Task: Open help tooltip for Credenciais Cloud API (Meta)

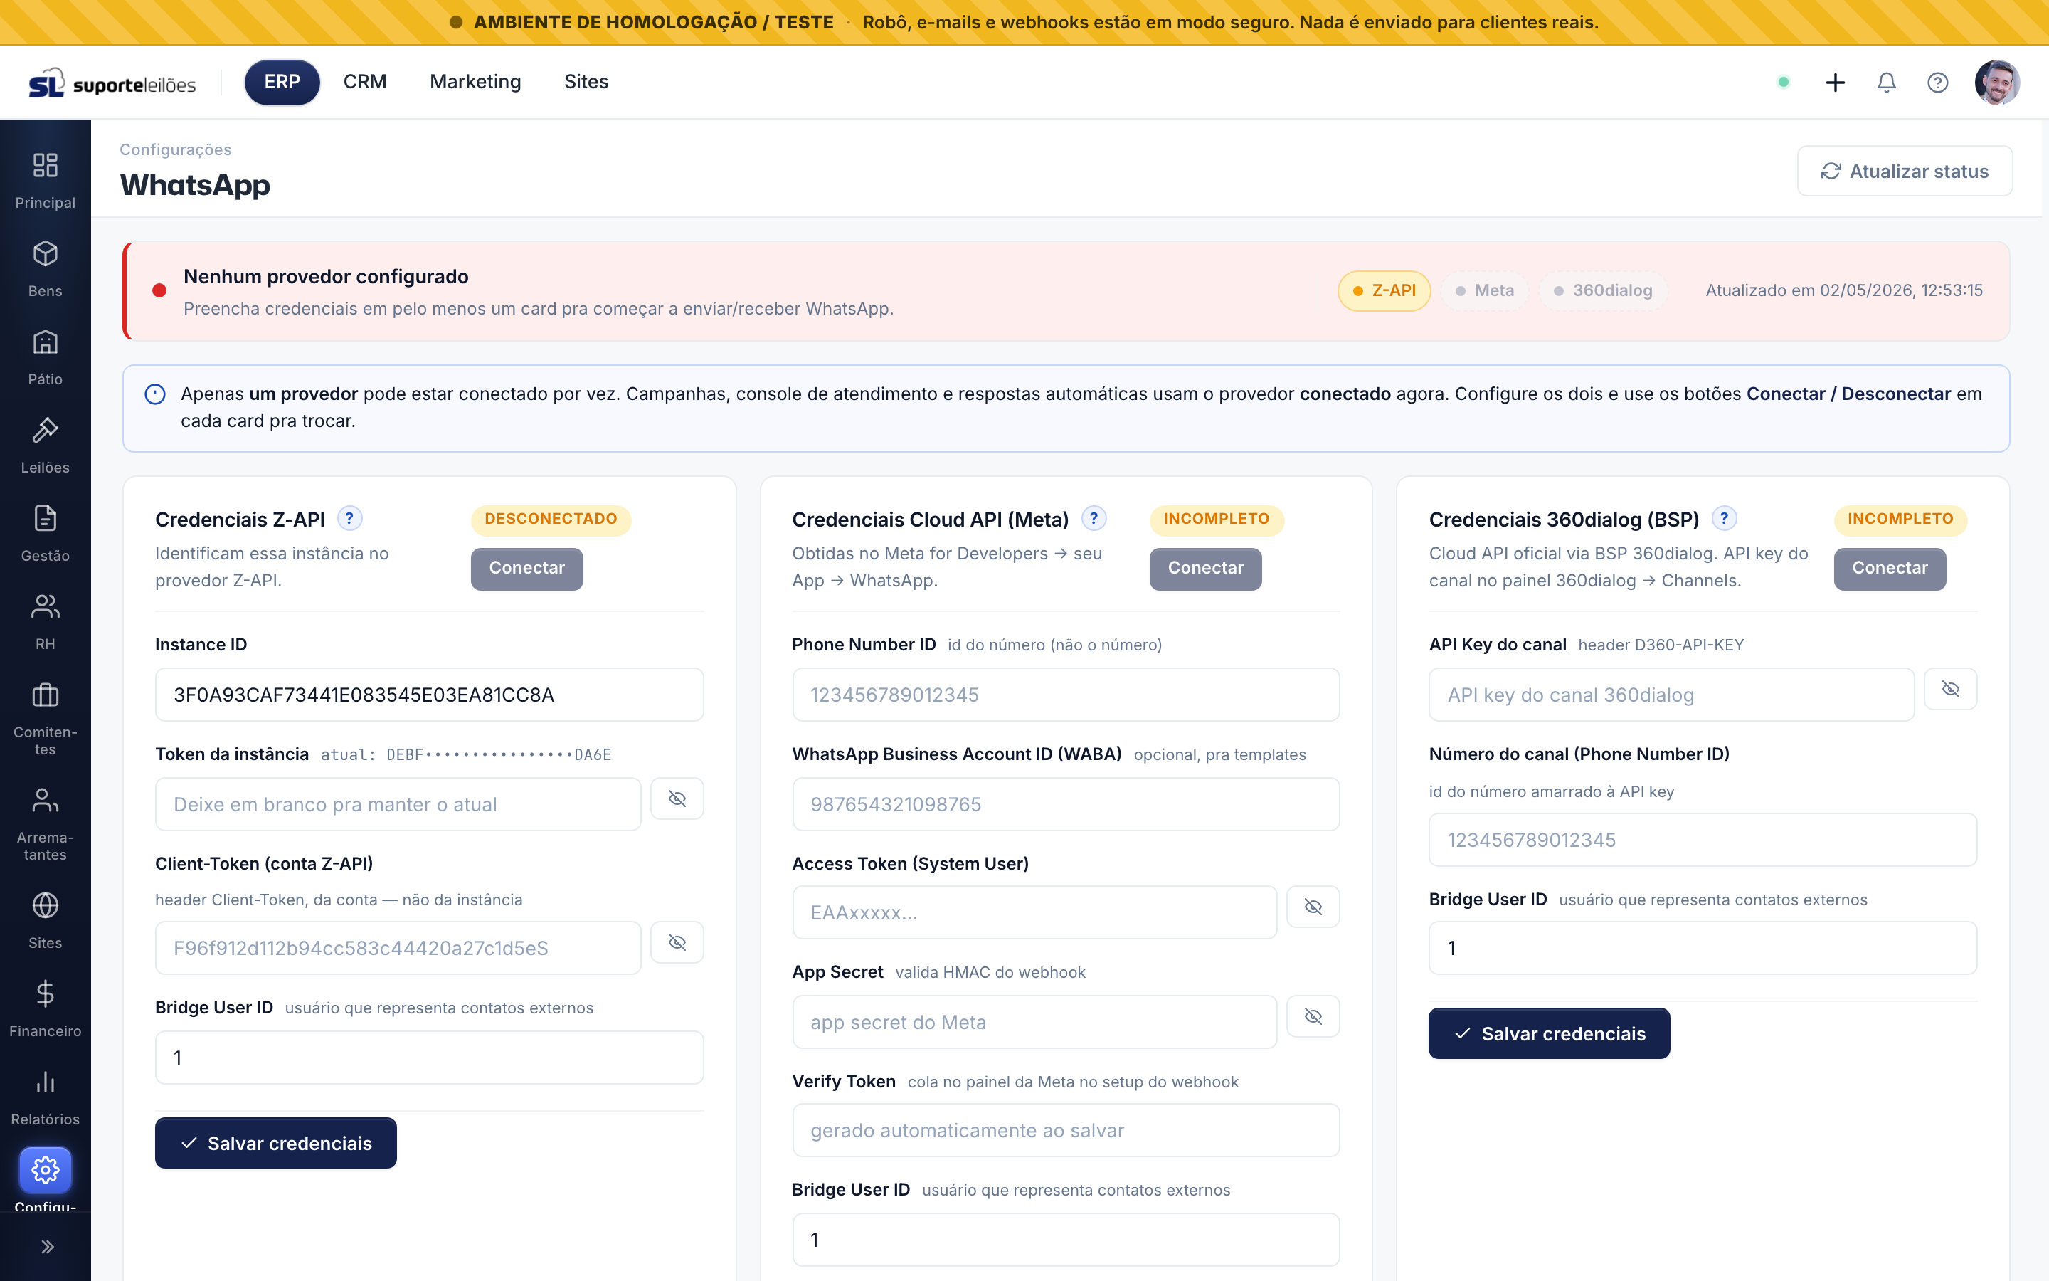Action: (x=1094, y=517)
